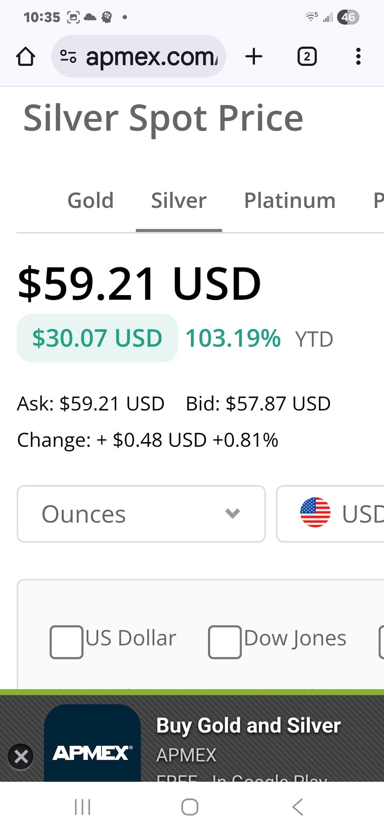Open the browser three-dot menu

358,57
